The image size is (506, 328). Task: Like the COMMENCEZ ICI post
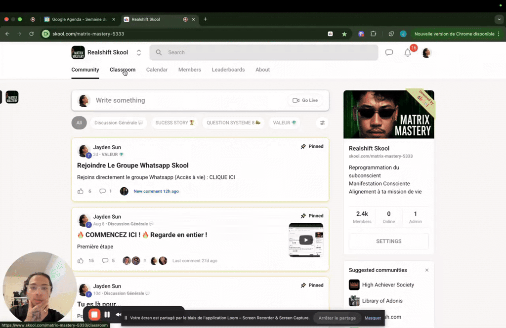(81, 261)
